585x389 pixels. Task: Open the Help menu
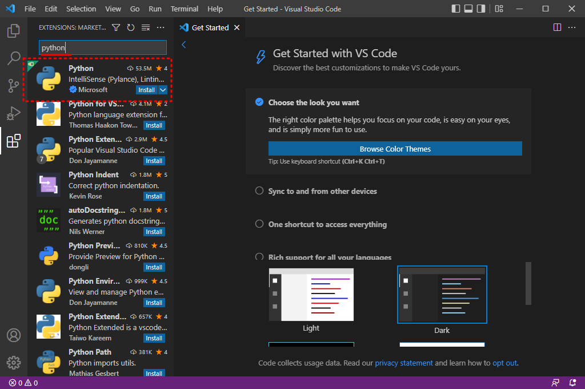215,9
